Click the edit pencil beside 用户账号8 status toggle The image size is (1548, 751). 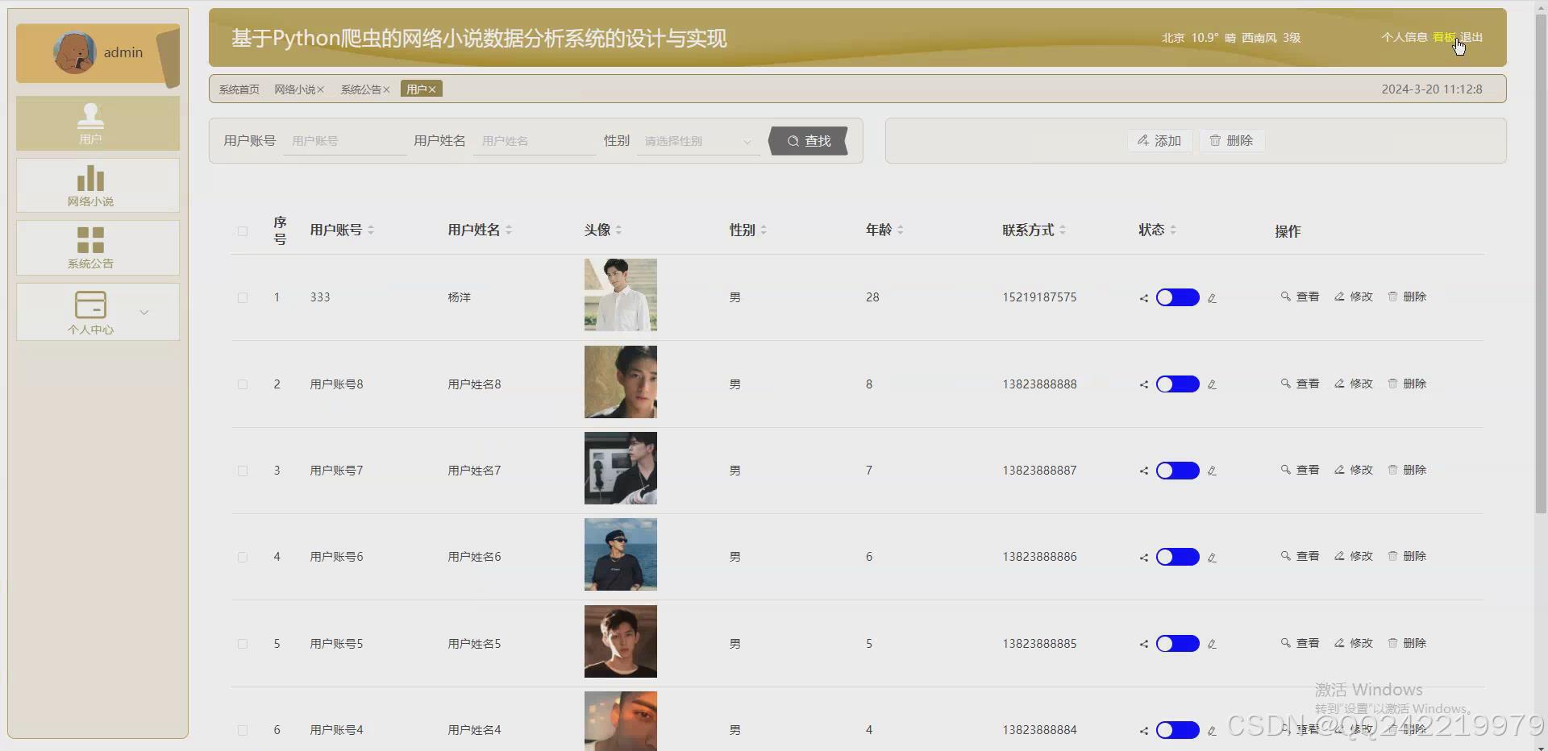[x=1212, y=384]
